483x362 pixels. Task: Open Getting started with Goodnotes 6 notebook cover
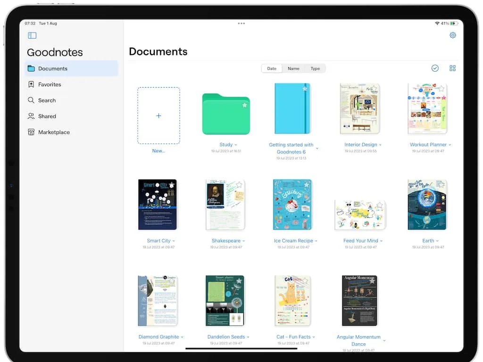pyautogui.click(x=292, y=108)
